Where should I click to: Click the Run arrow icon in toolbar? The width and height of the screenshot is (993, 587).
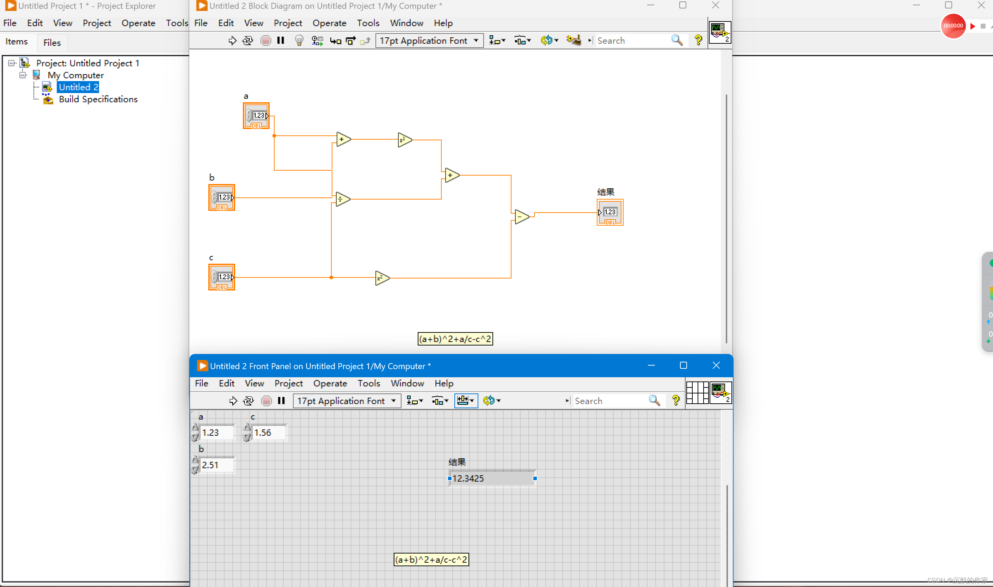[233, 41]
